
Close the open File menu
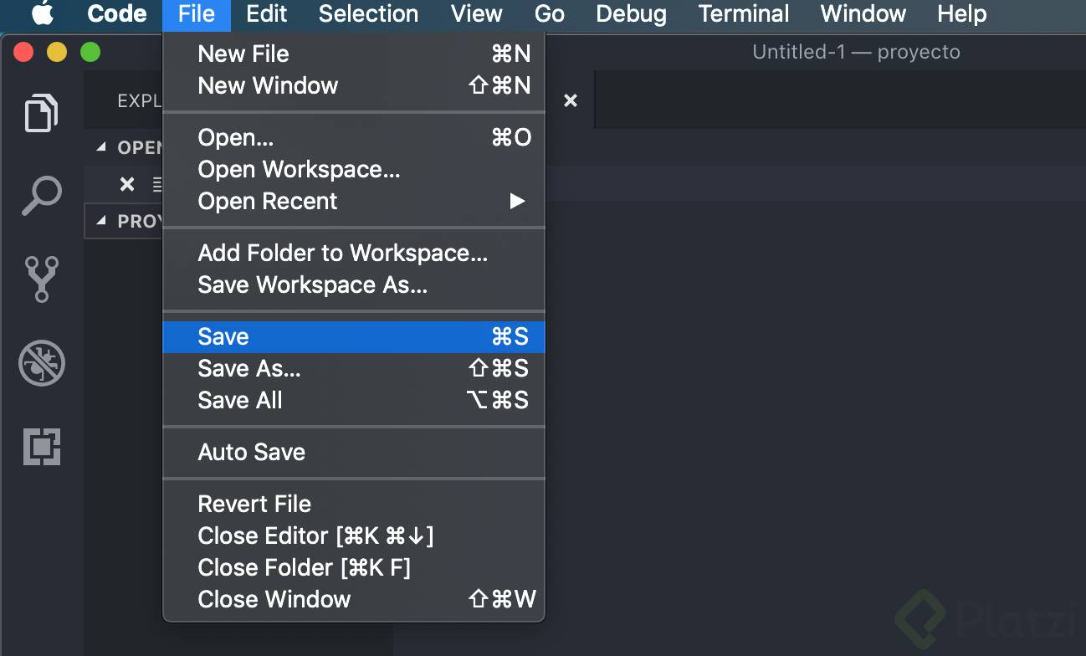pos(197,14)
